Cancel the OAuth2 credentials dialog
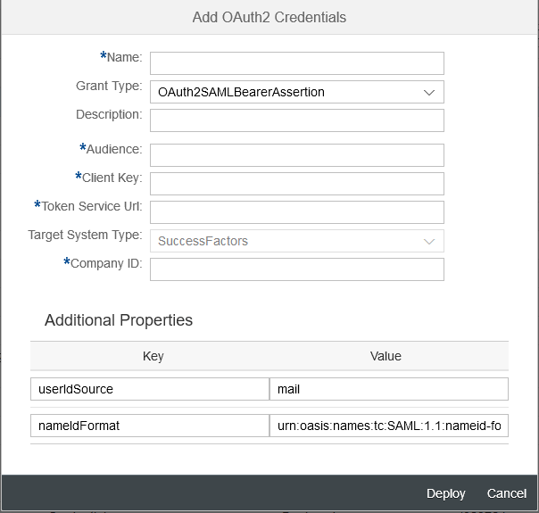Image resolution: width=539 pixels, height=513 pixels. click(x=506, y=493)
